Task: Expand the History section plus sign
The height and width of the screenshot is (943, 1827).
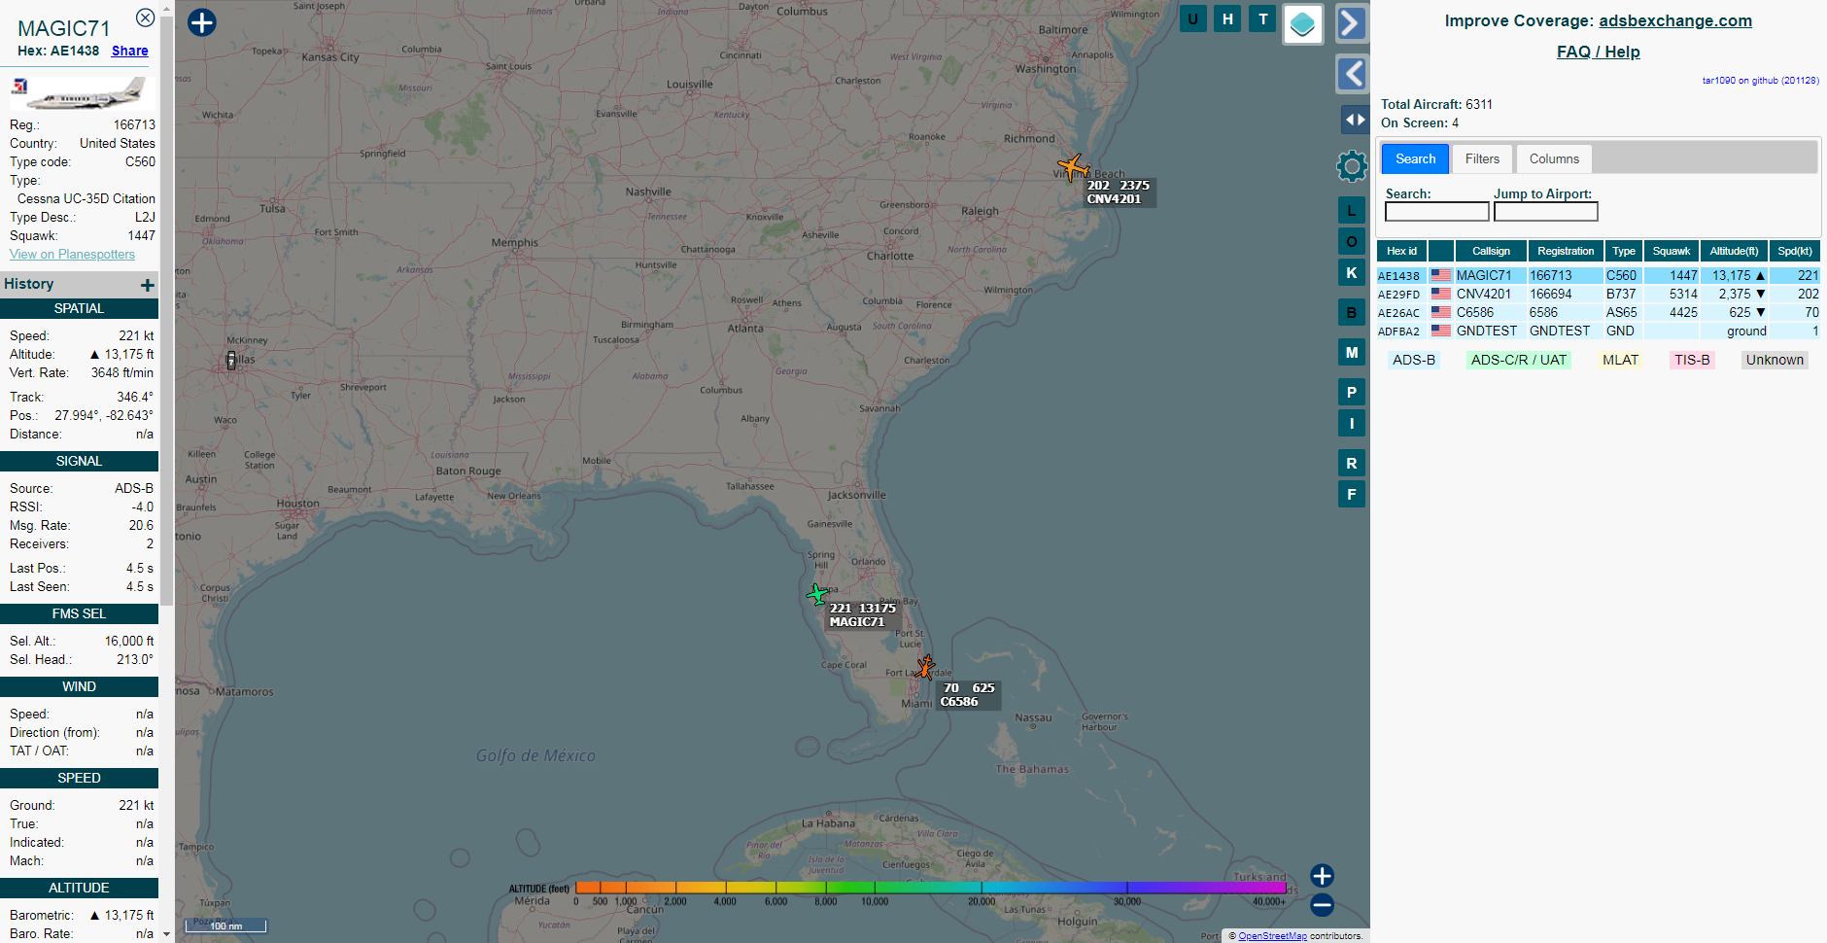Action: pos(148,285)
